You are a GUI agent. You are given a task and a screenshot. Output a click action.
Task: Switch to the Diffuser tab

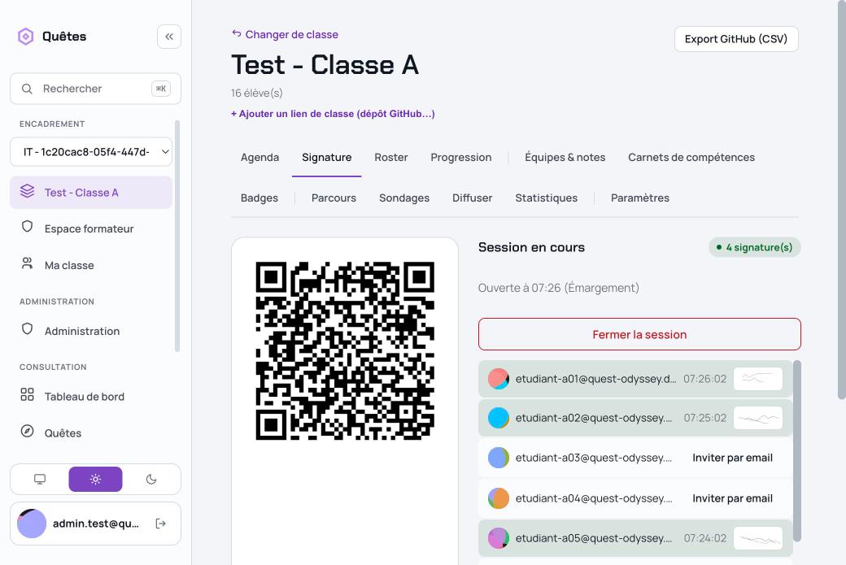click(x=472, y=198)
